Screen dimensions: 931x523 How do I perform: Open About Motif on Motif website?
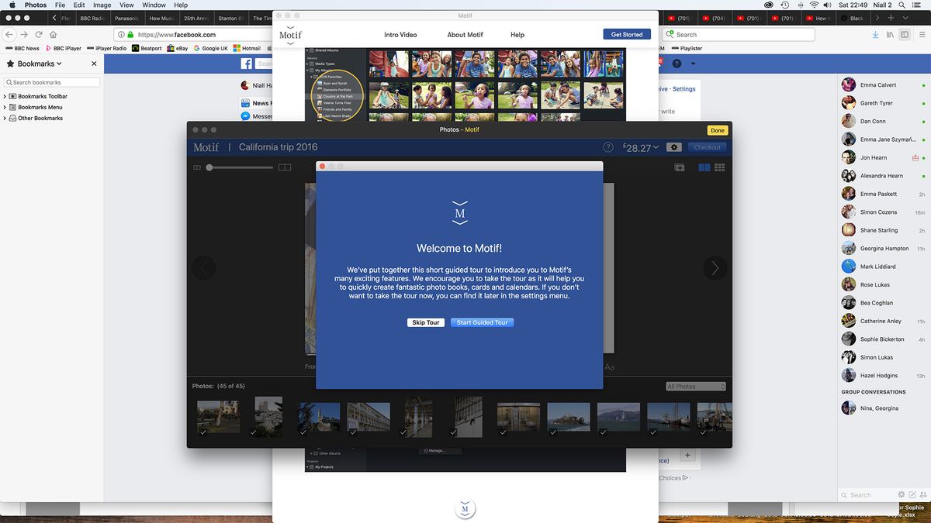point(465,35)
